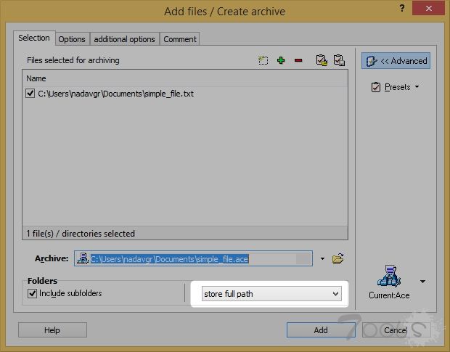Click the save file list clipboard icon
This screenshot has height=352, width=450.
pos(338,61)
